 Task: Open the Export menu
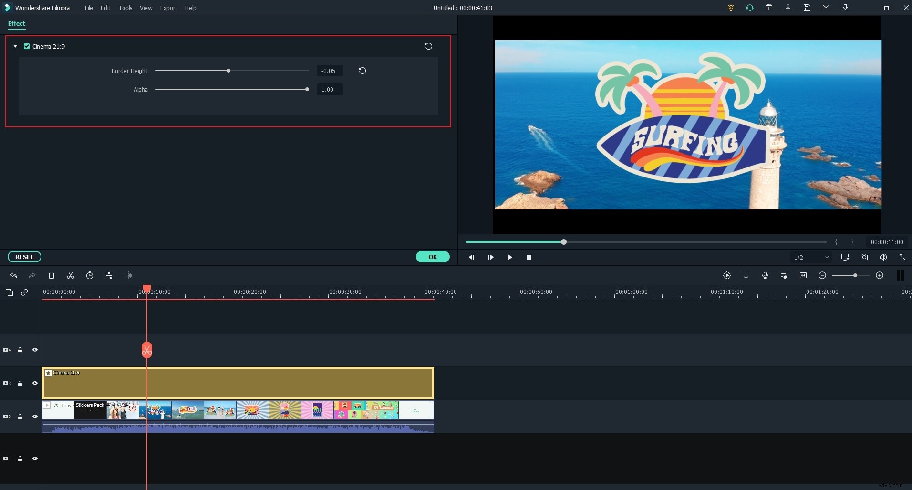pos(168,8)
